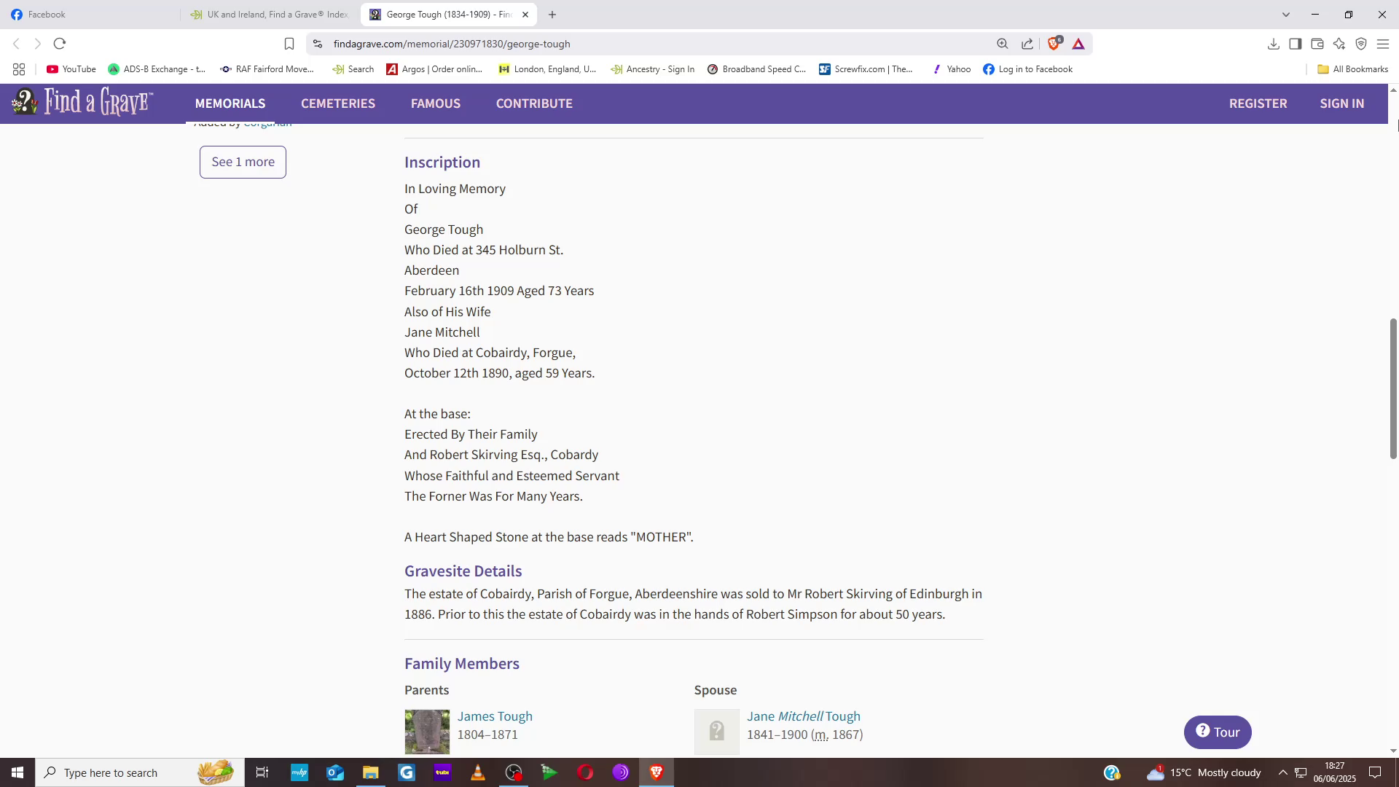
Task: Bookmark this page with bookmark icon
Action: (289, 44)
